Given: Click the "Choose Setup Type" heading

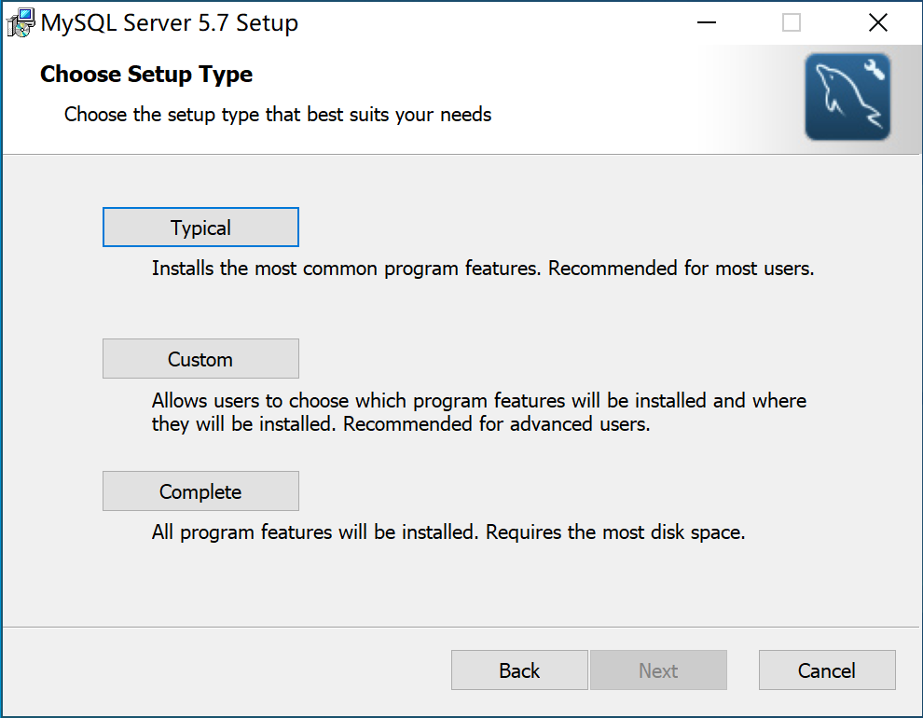Looking at the screenshot, I should [x=146, y=75].
